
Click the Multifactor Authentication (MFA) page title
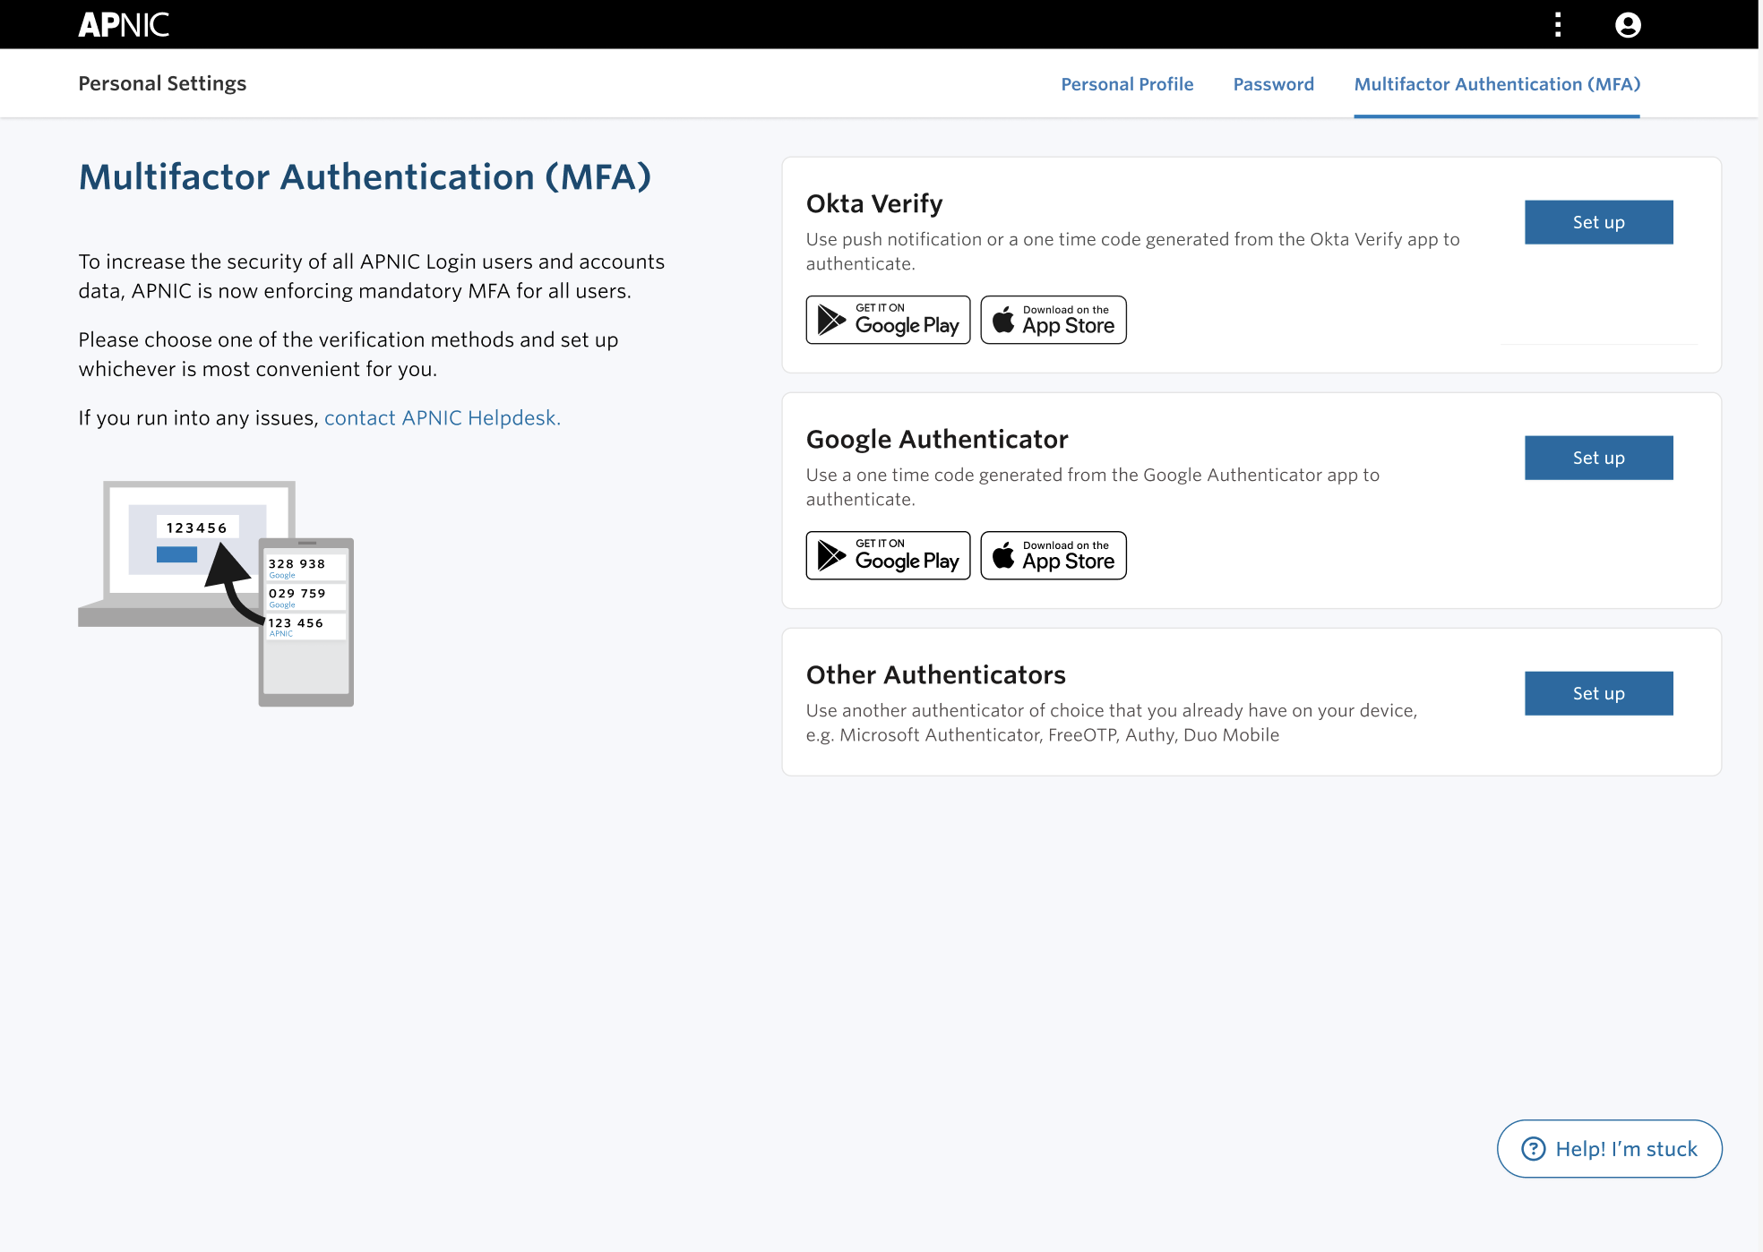365,176
